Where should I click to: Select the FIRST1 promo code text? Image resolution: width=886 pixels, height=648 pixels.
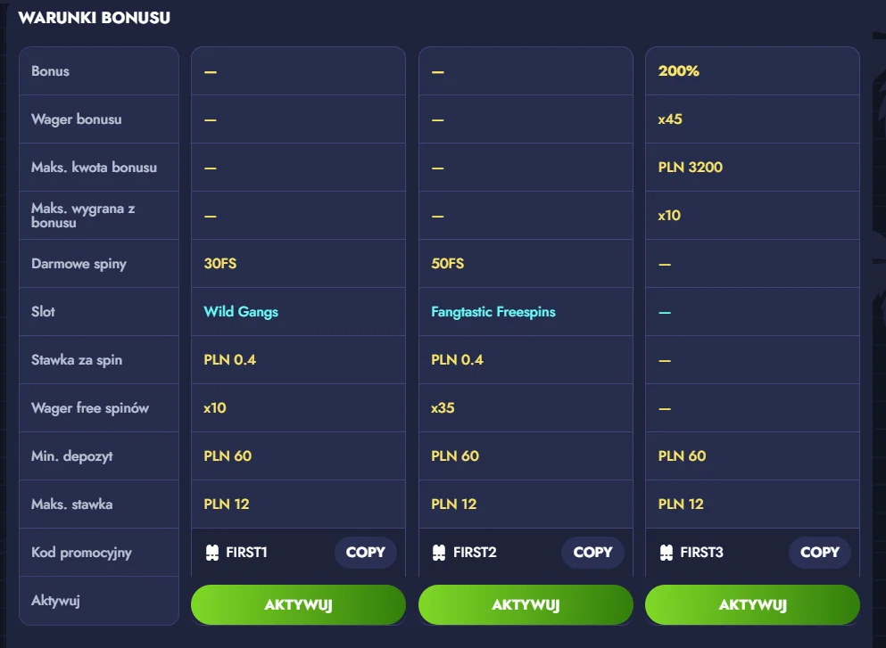(246, 552)
